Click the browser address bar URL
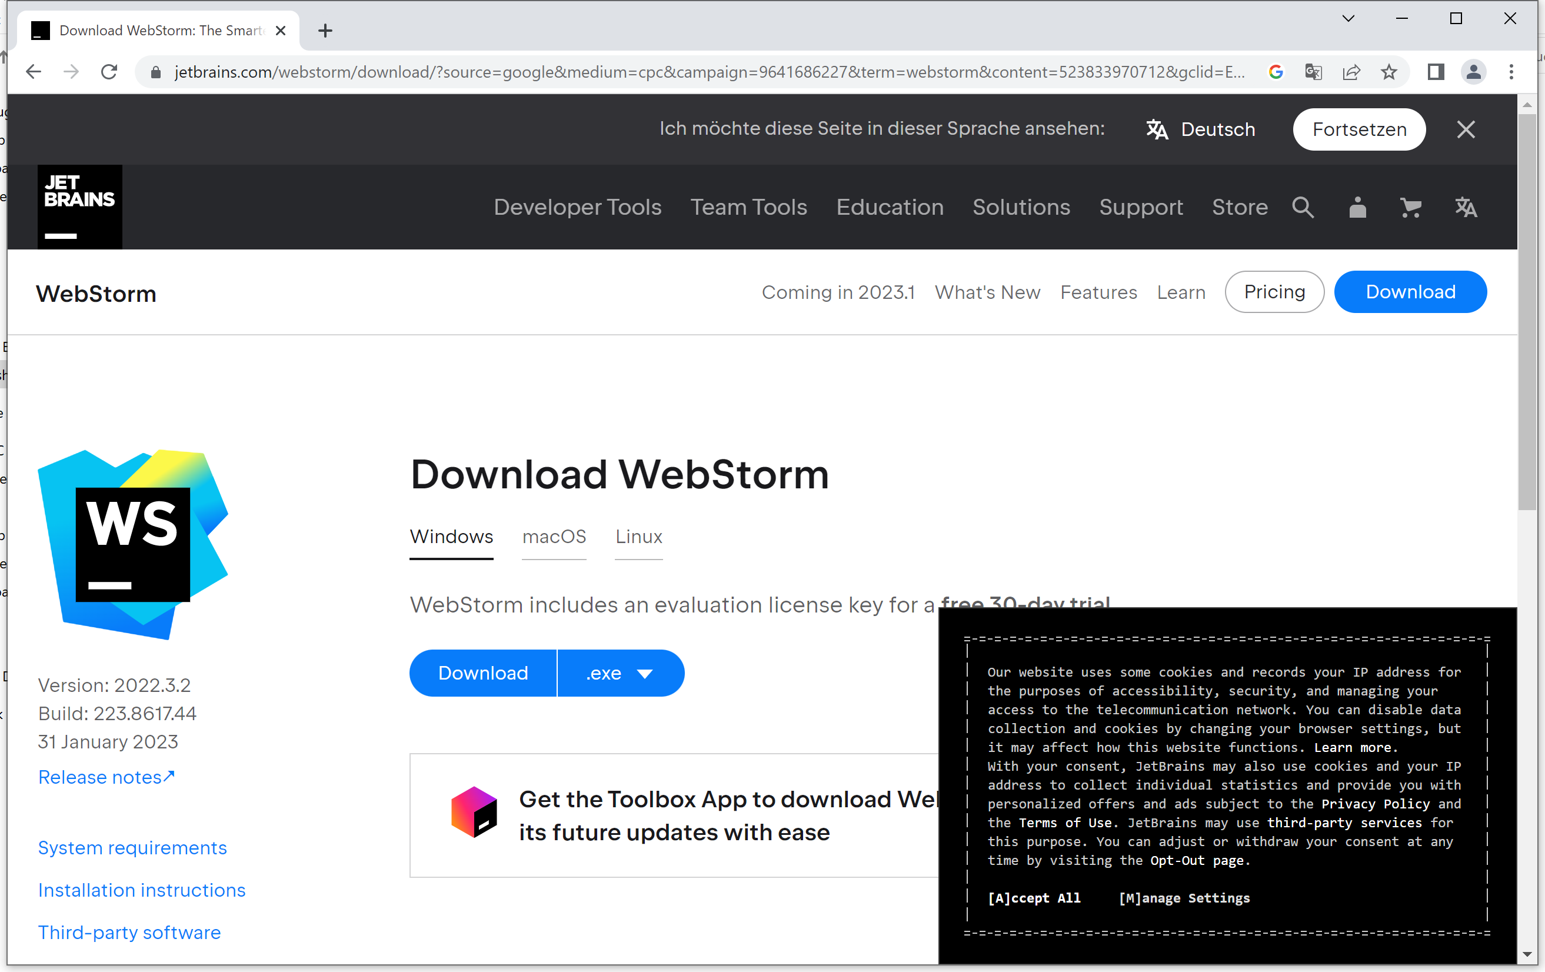 [706, 72]
